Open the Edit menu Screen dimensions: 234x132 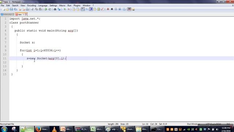pos(8,5)
